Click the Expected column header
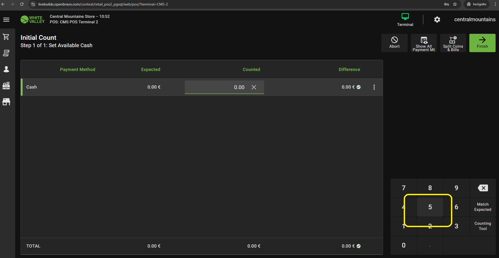 (x=151, y=69)
